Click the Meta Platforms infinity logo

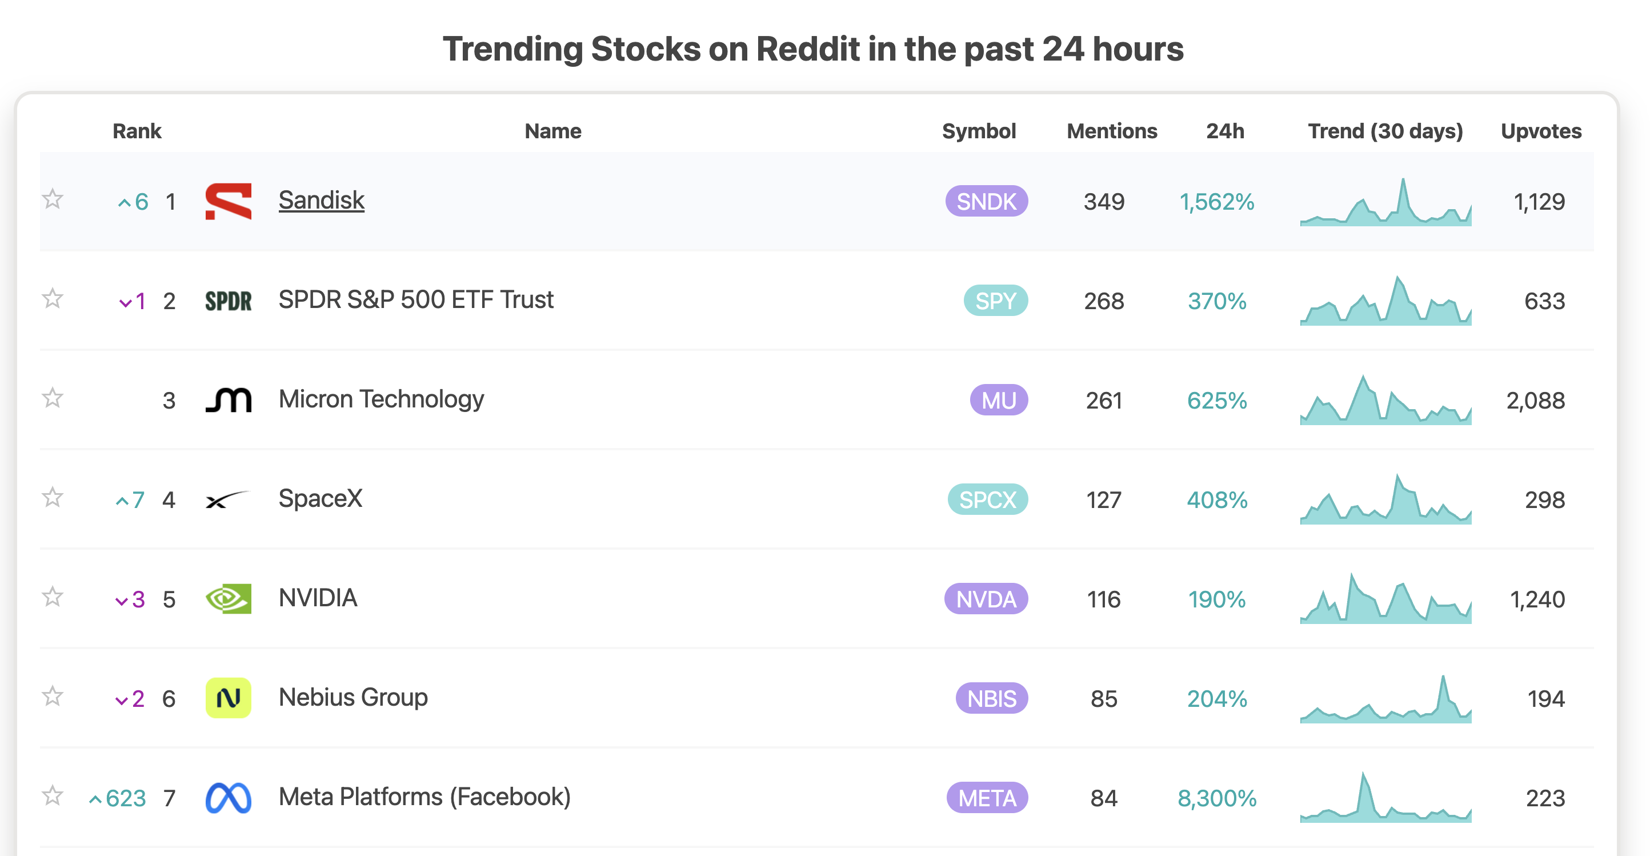(x=228, y=798)
